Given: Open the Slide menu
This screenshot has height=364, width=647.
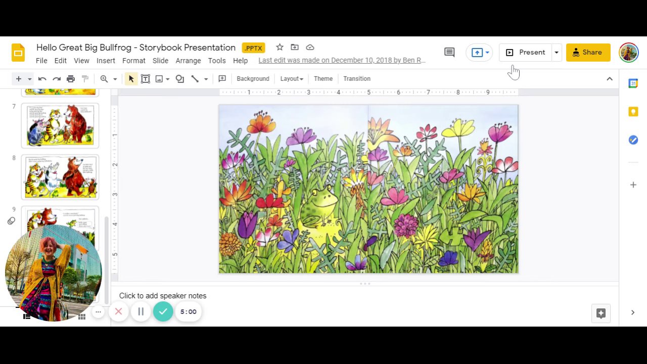Looking at the screenshot, I should [x=160, y=61].
